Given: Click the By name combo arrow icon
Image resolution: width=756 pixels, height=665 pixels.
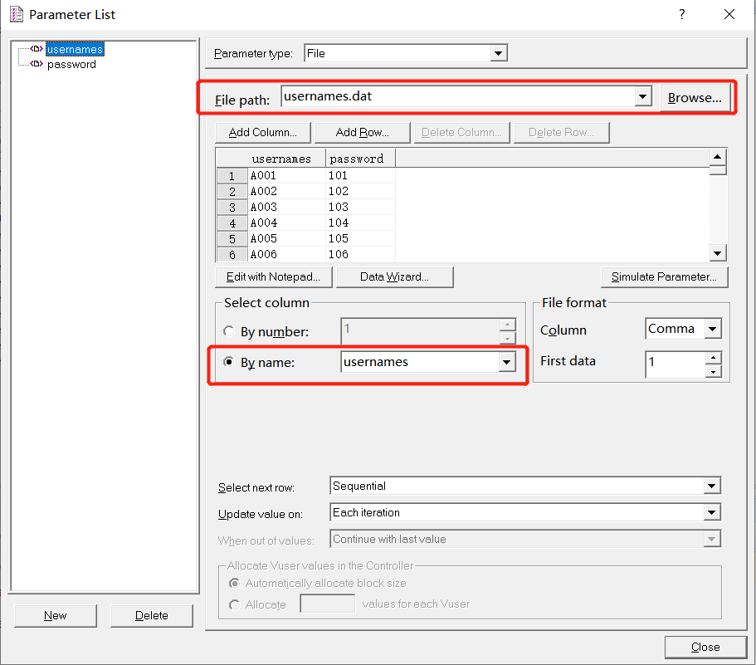Looking at the screenshot, I should click(x=505, y=361).
